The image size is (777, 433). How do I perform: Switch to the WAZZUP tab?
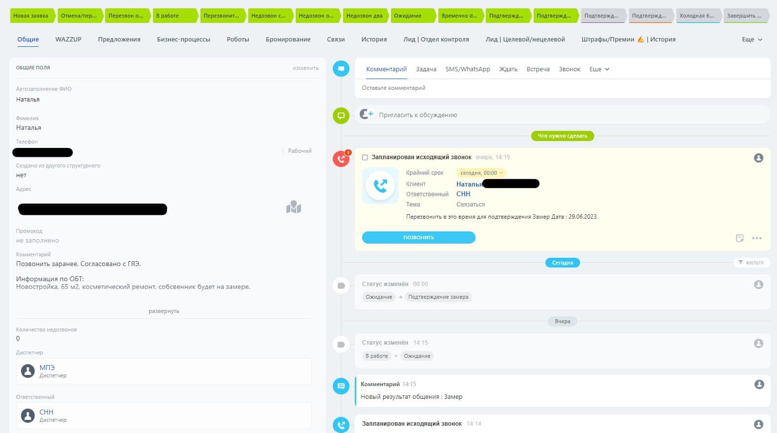[68, 40]
